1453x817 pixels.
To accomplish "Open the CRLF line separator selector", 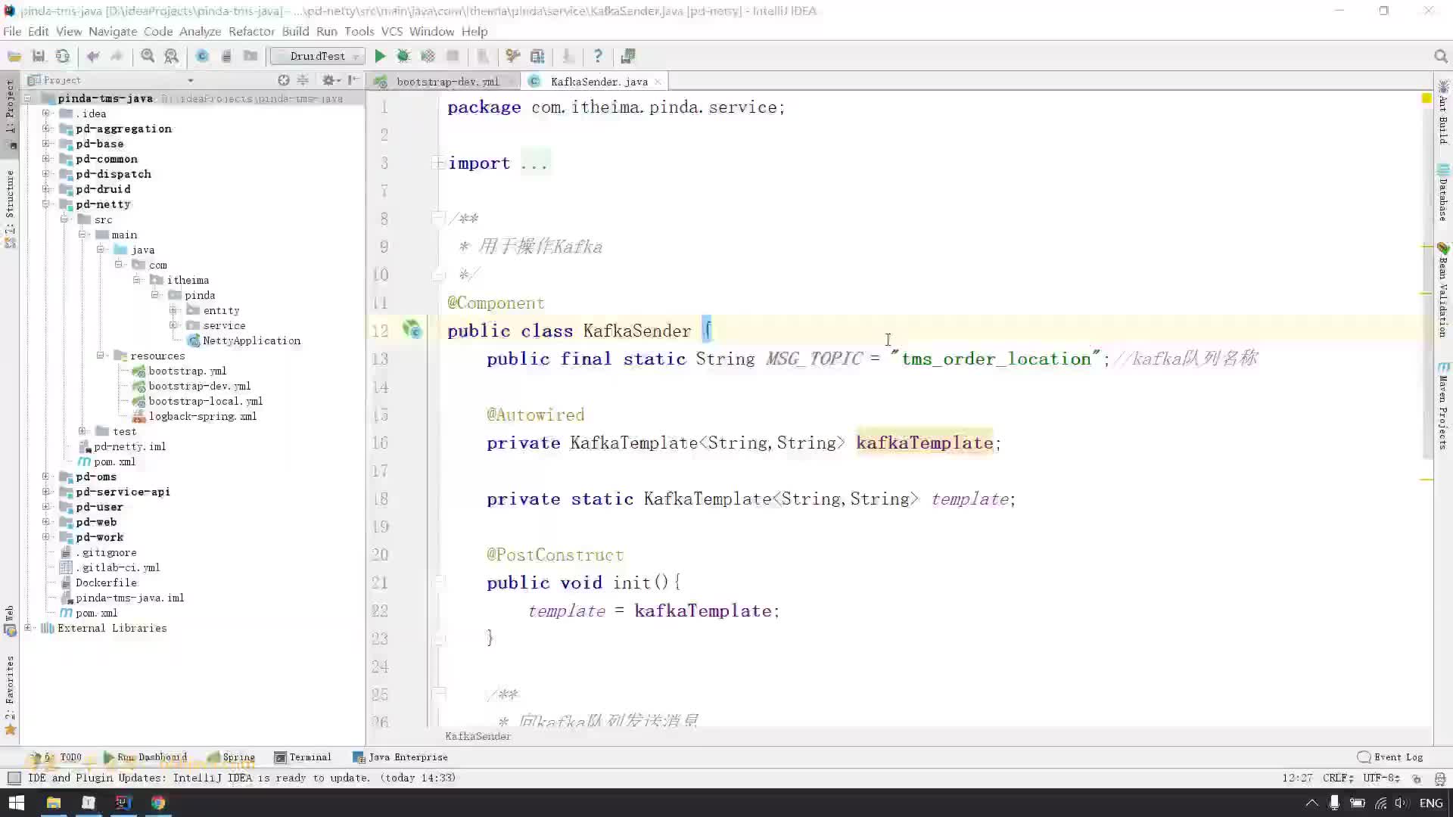I will (x=1338, y=778).
